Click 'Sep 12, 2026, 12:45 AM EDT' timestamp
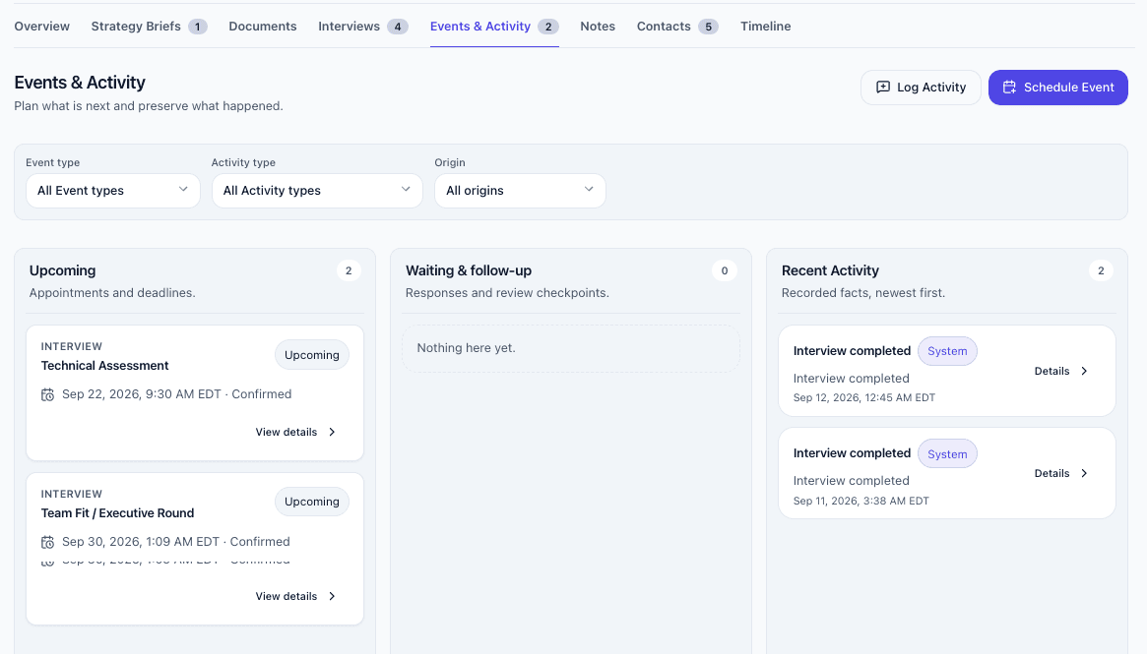Screen dimensions: 1147x654 863,397
